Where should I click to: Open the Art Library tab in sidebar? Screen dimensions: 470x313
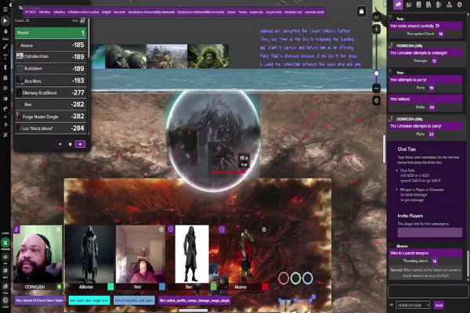pos(409,5)
